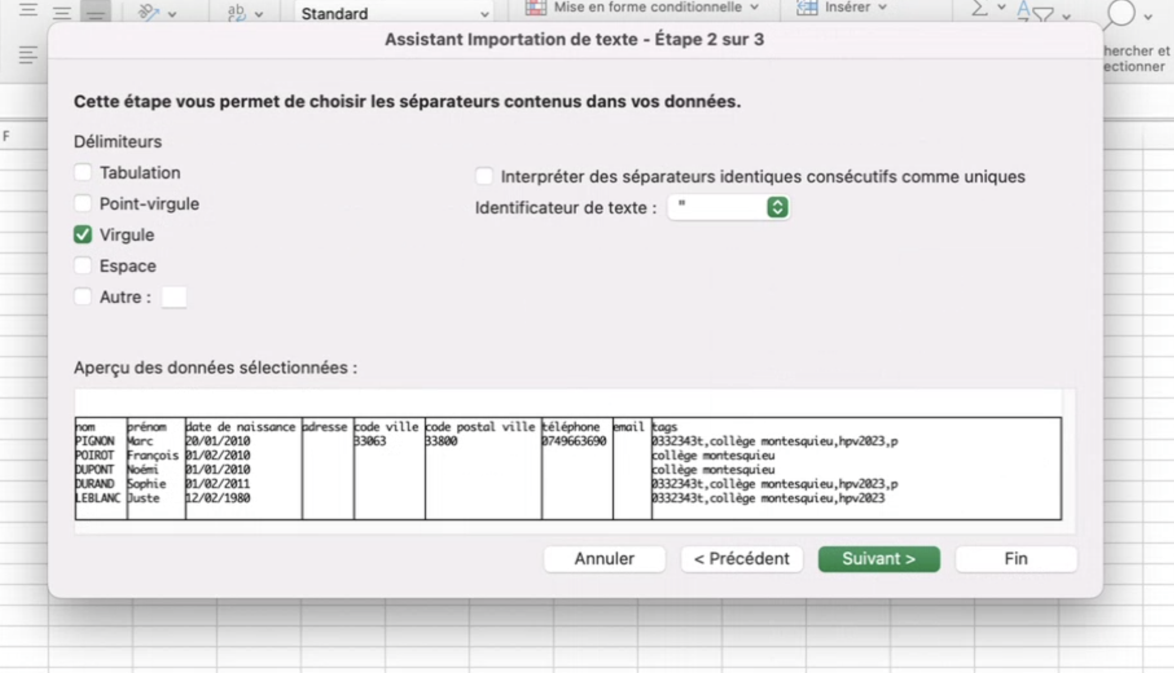Click the text orientation icon
Screen dimensions: 1174x673
pyautogui.click(x=148, y=13)
